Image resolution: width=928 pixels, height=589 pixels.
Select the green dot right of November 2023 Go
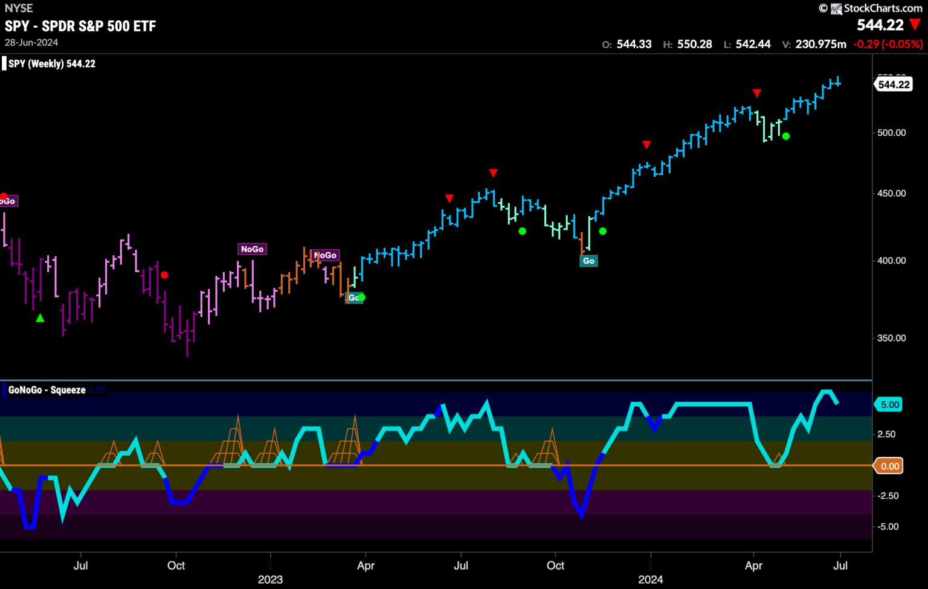coord(602,231)
